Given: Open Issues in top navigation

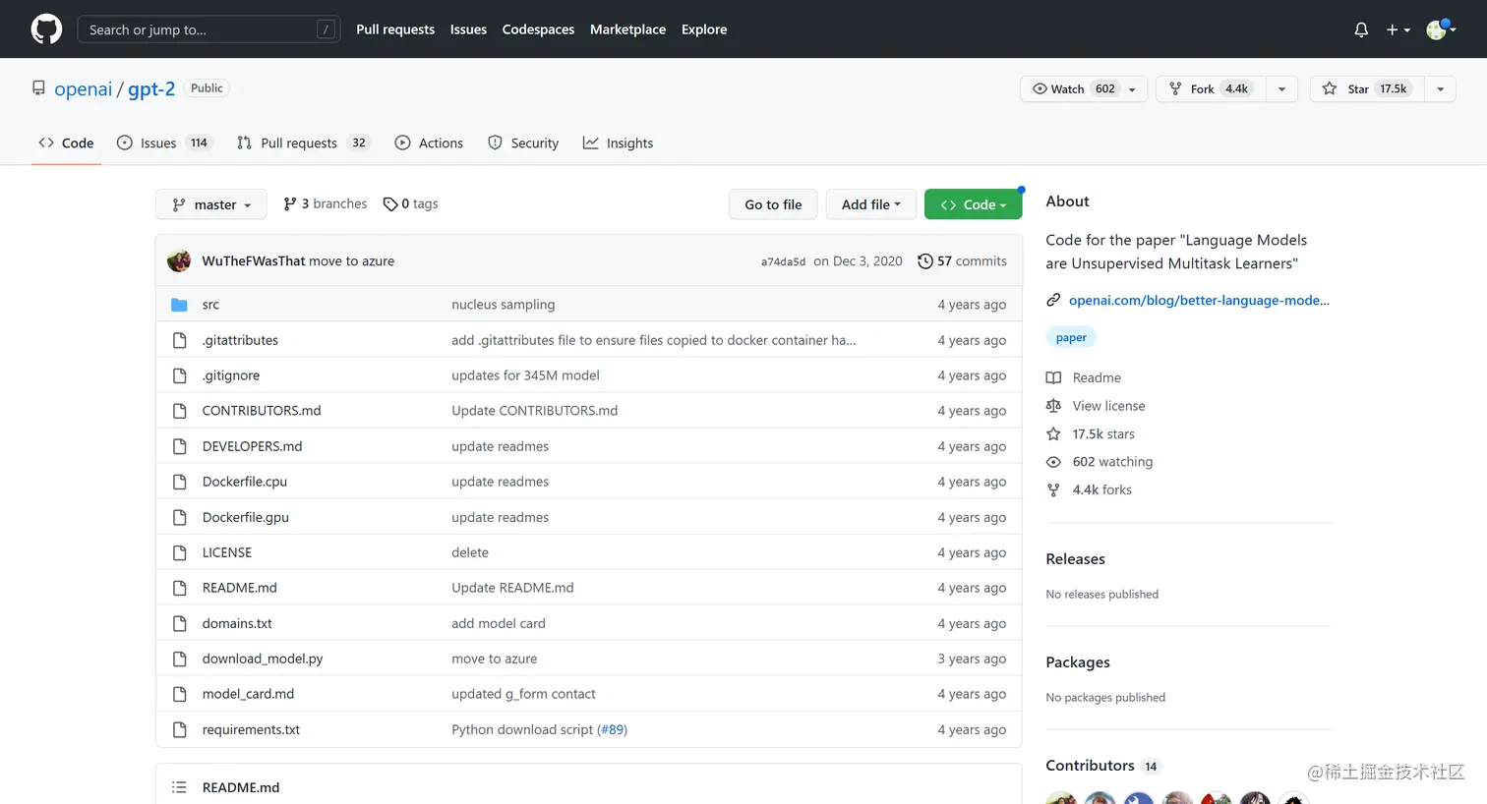Looking at the screenshot, I should point(468,29).
